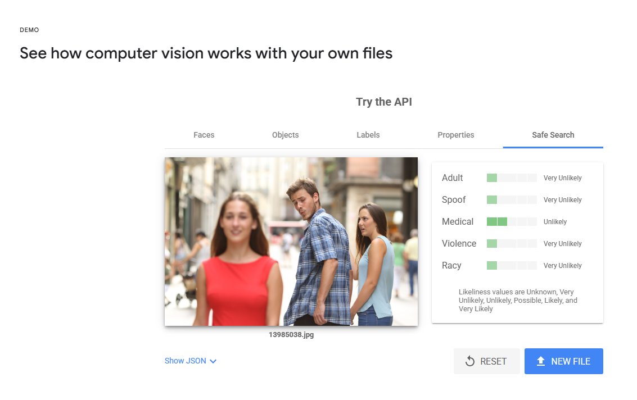The height and width of the screenshot is (400, 637).
Task: Click the RESET button
Action: coord(487,361)
